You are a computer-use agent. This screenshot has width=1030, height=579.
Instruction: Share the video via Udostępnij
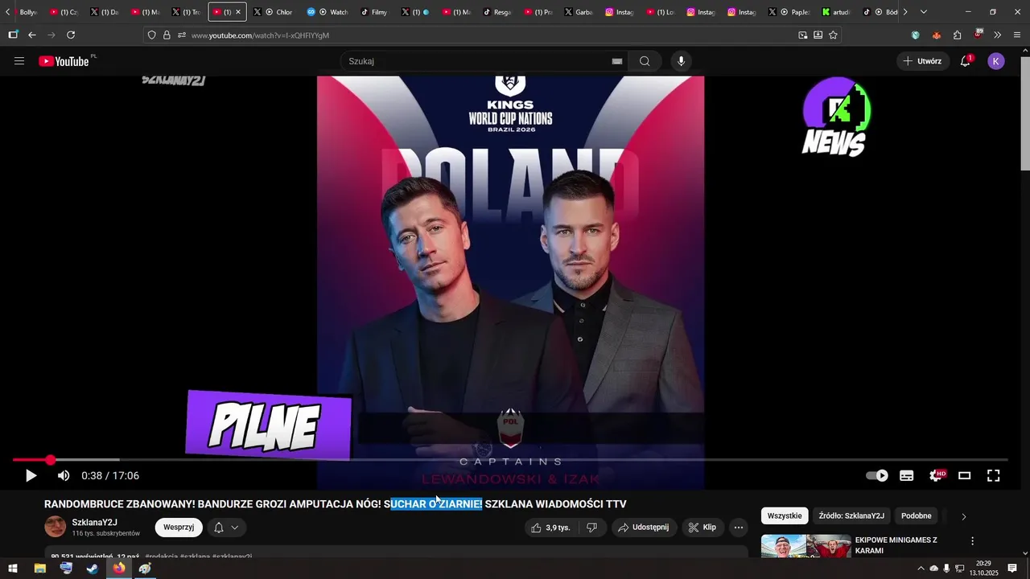click(x=643, y=528)
